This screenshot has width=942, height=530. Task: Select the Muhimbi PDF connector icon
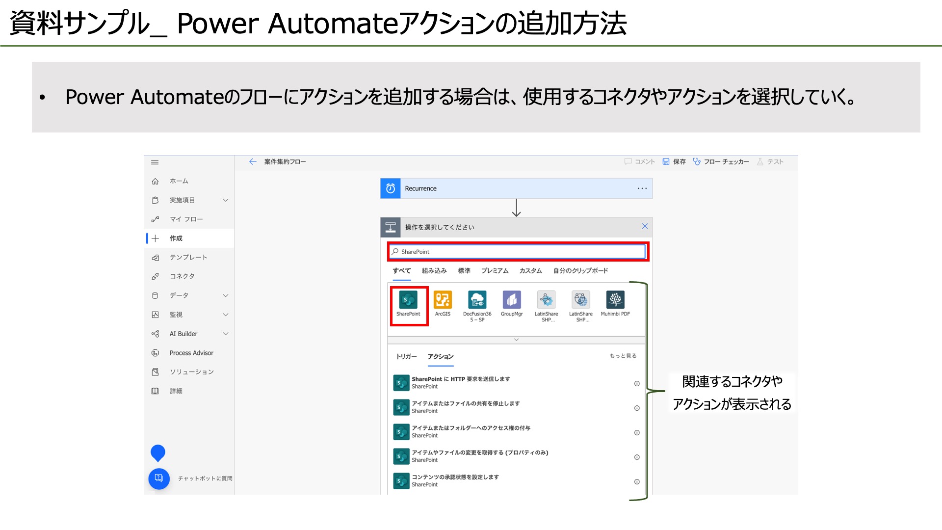click(x=615, y=300)
